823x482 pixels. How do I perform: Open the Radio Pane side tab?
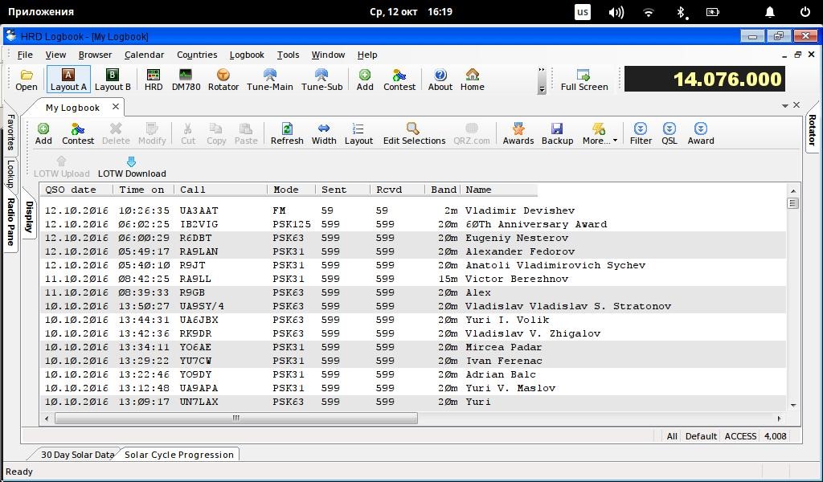(x=10, y=222)
